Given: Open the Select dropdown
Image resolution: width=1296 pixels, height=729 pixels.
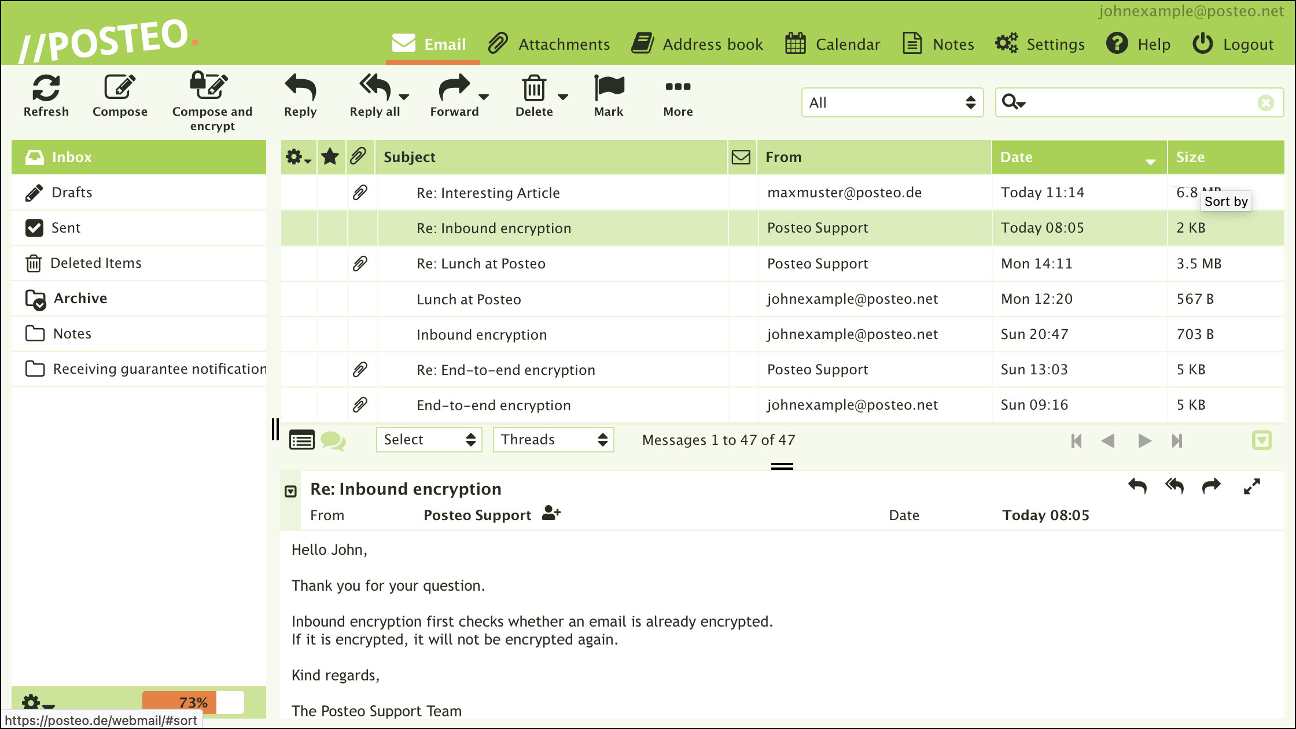Looking at the screenshot, I should (429, 440).
